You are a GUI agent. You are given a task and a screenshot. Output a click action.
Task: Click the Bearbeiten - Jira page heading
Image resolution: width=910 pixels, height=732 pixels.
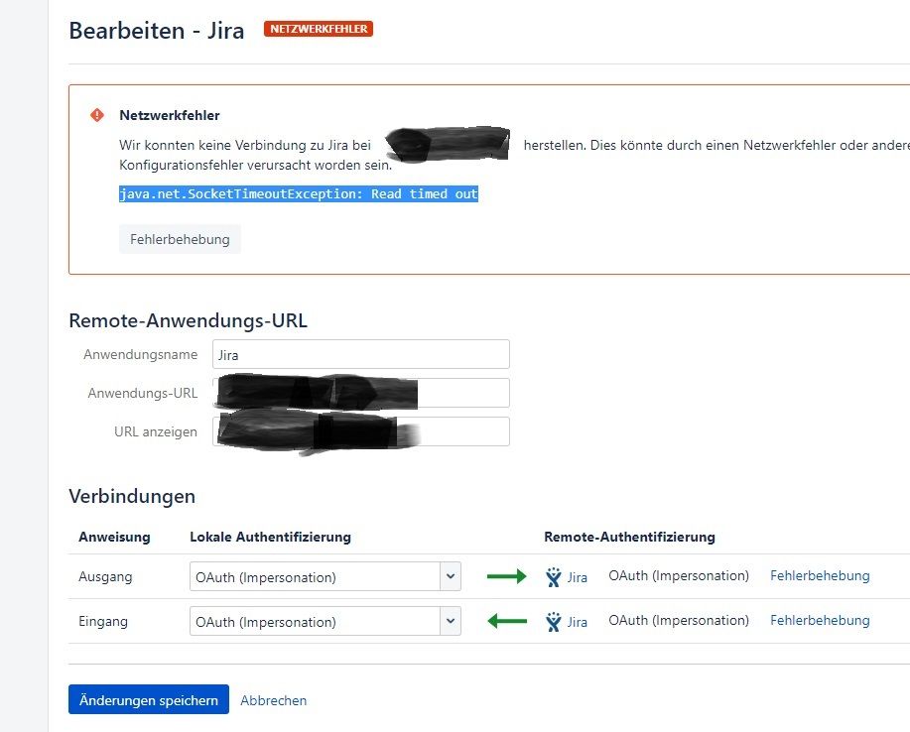pos(157,30)
